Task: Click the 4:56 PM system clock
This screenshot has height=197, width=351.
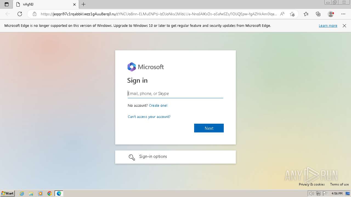Action: (x=337, y=193)
